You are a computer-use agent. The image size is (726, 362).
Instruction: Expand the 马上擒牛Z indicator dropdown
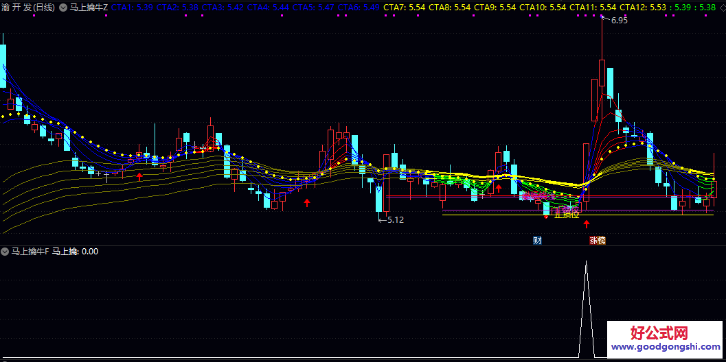click(x=64, y=8)
